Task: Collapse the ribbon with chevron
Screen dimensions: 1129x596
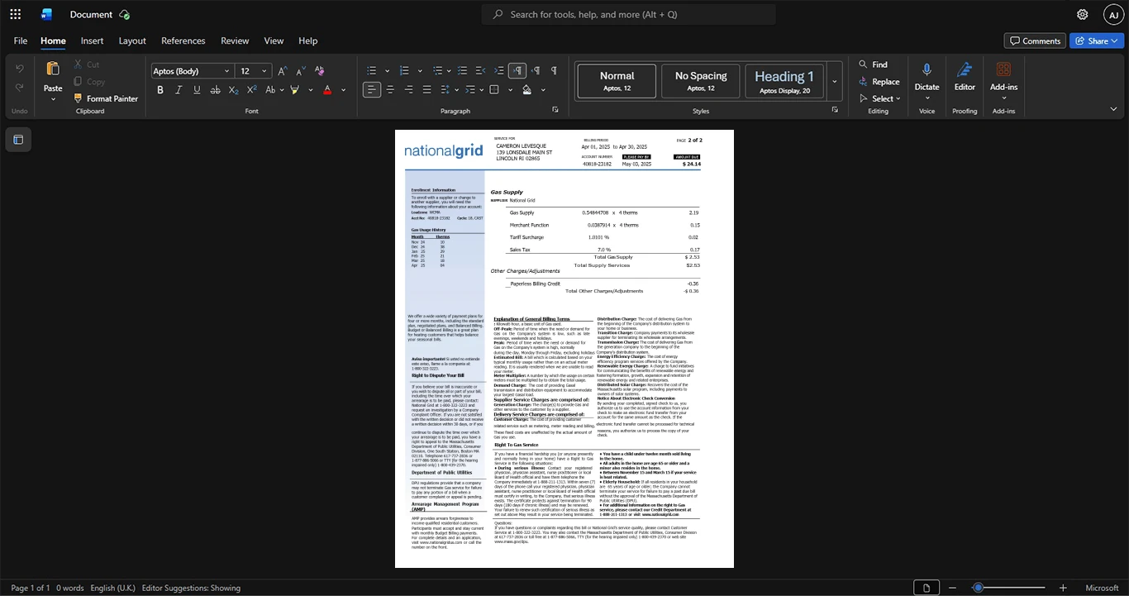Action: point(1113,109)
